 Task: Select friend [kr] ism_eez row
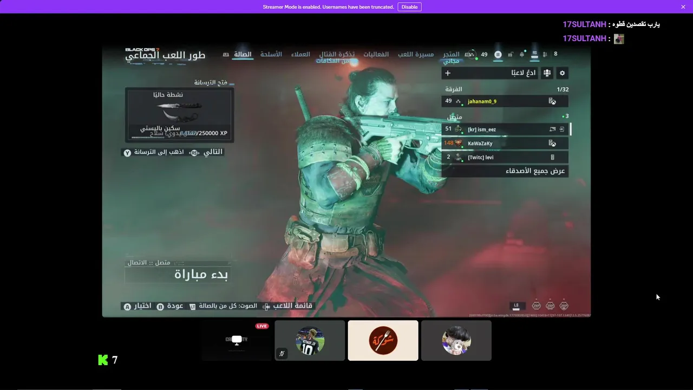point(505,129)
